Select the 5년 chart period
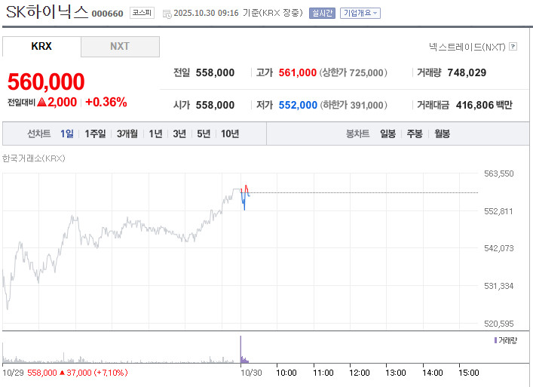The height and width of the screenshot is (387, 533). click(x=204, y=134)
